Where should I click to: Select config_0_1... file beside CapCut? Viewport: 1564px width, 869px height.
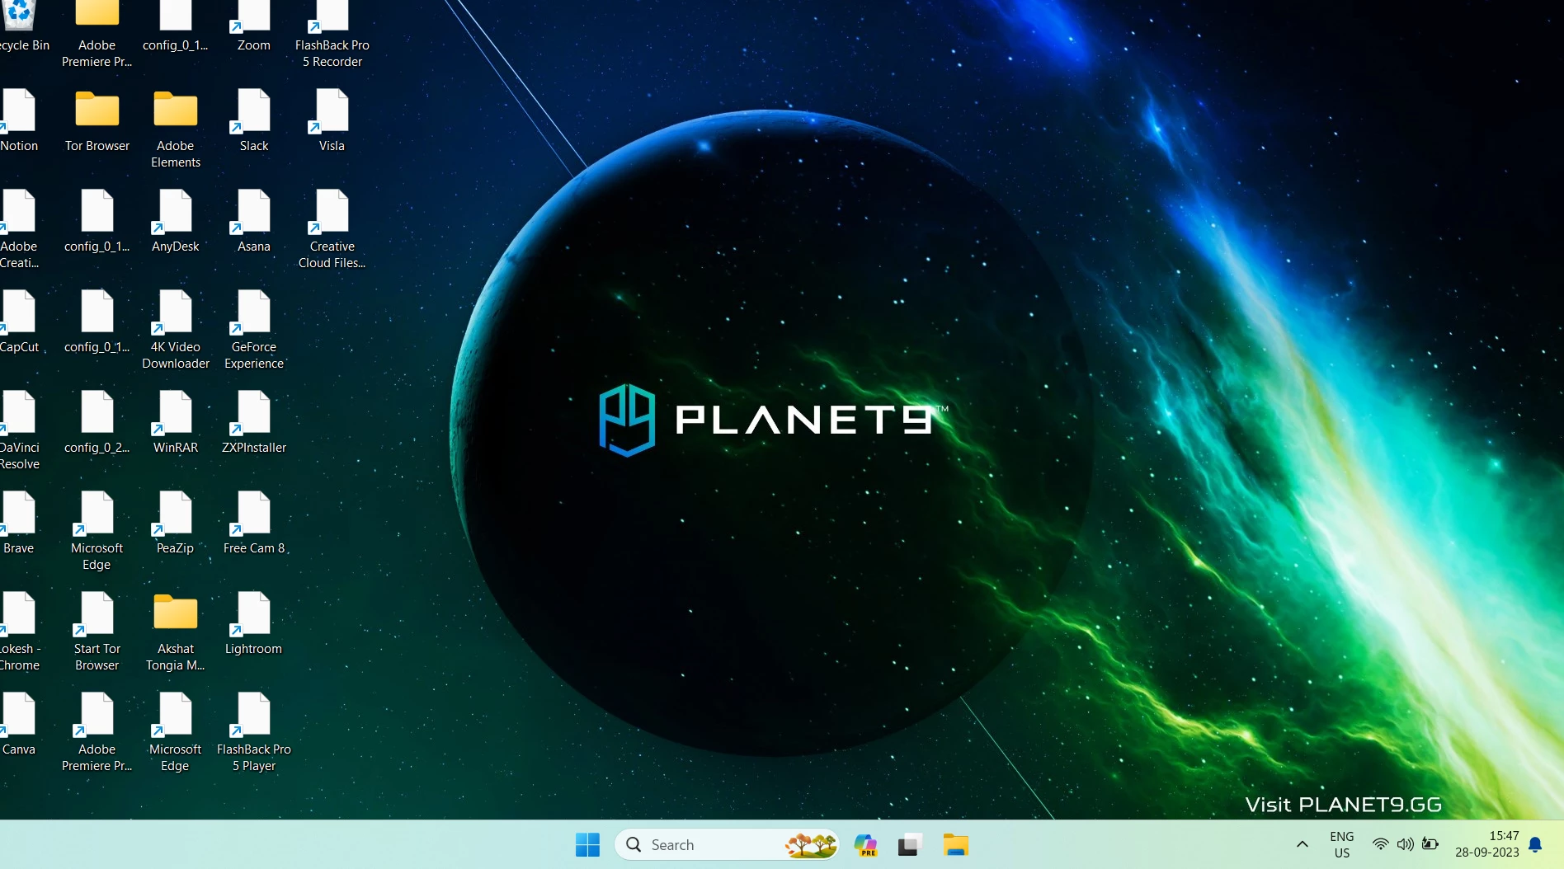[x=97, y=322]
